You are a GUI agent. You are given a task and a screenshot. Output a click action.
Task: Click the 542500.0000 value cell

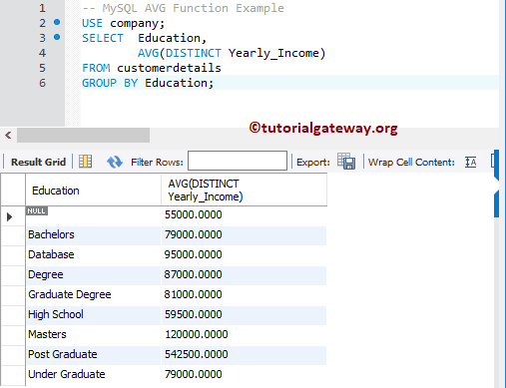click(x=244, y=355)
